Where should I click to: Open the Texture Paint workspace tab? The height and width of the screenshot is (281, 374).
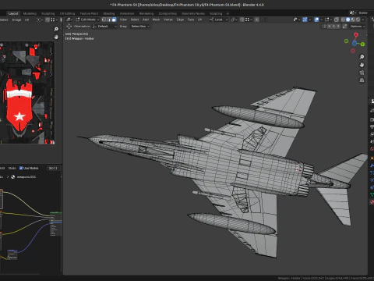point(89,13)
